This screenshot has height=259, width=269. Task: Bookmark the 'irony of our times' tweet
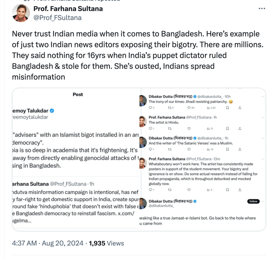227,107
